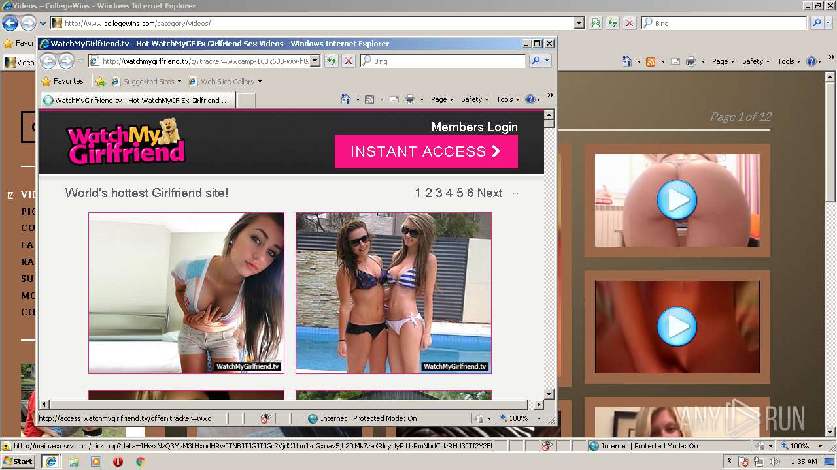
Task: Click Print icon in popup command bar
Action: point(410,99)
